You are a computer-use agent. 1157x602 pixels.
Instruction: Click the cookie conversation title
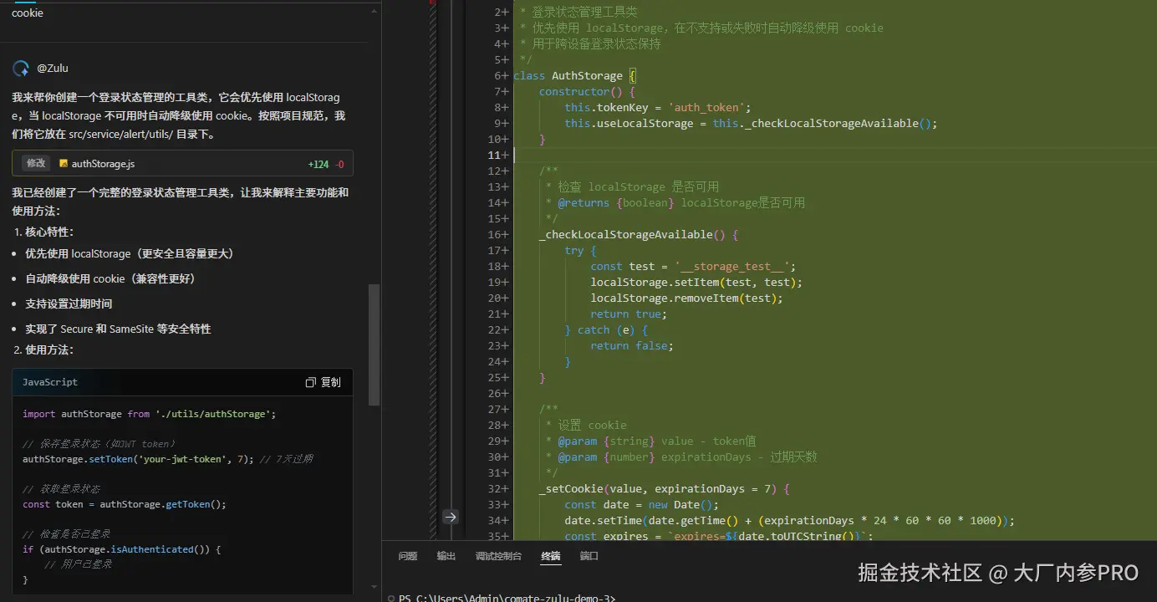point(26,13)
